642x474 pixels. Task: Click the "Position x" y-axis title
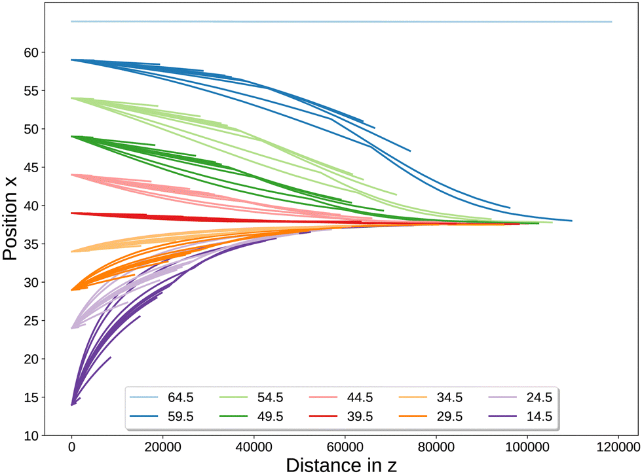tap(10, 219)
